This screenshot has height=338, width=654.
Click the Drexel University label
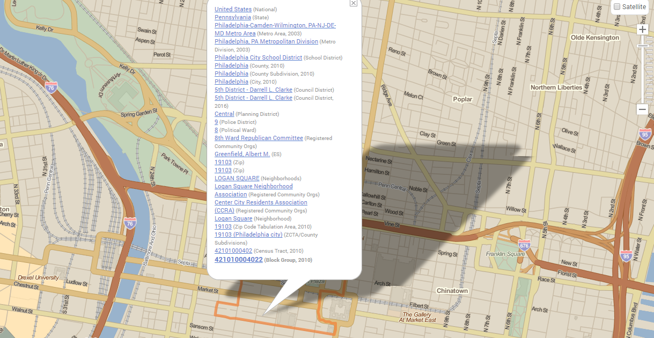[38, 277]
